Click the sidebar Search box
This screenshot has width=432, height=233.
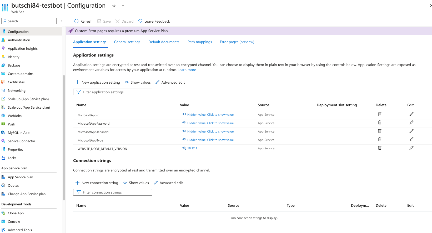coord(29,21)
